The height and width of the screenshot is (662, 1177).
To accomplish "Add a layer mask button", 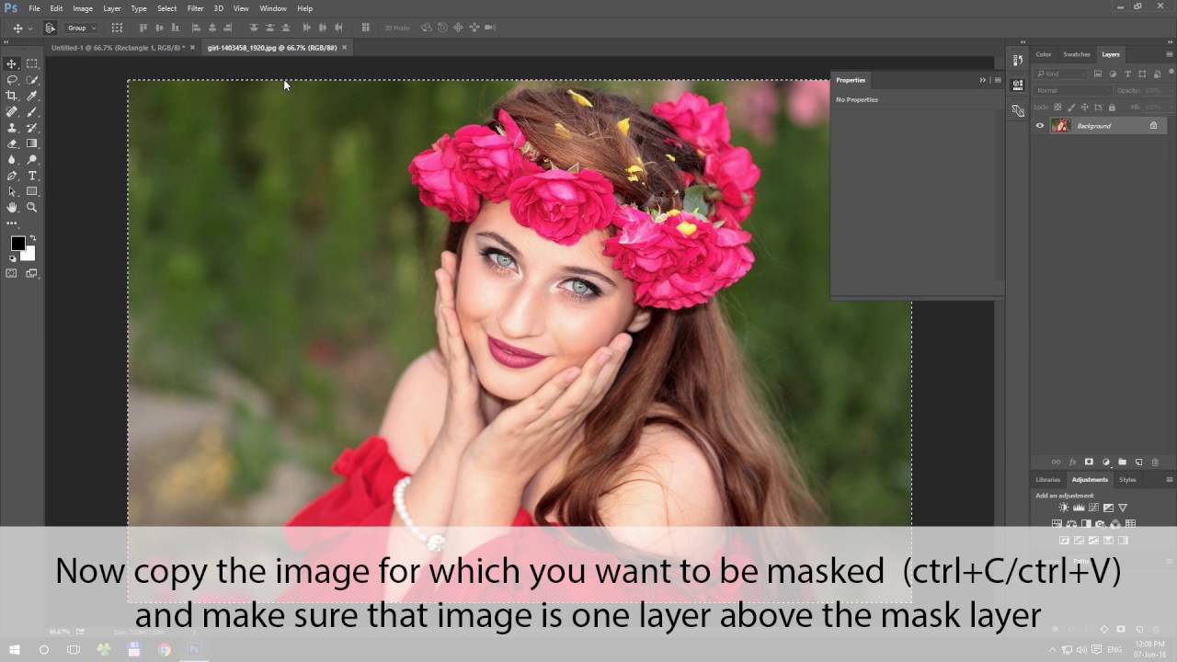I will [1089, 462].
